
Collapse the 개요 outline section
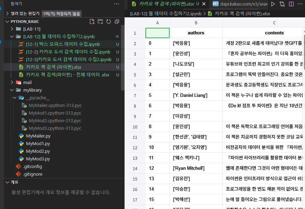[x=7, y=182]
